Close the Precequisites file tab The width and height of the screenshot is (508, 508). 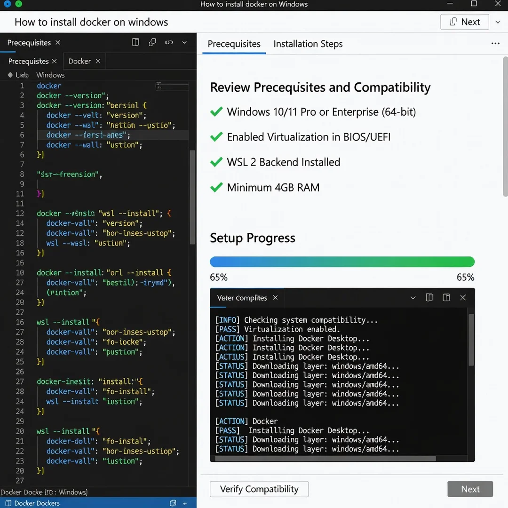54,61
